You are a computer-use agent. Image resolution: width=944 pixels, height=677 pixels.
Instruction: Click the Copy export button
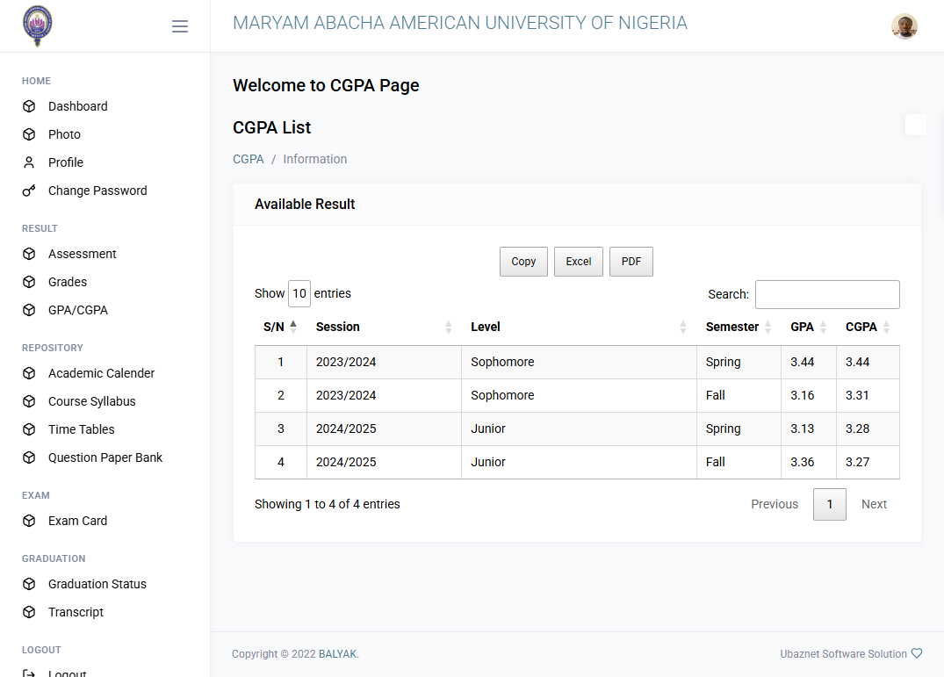pos(523,261)
